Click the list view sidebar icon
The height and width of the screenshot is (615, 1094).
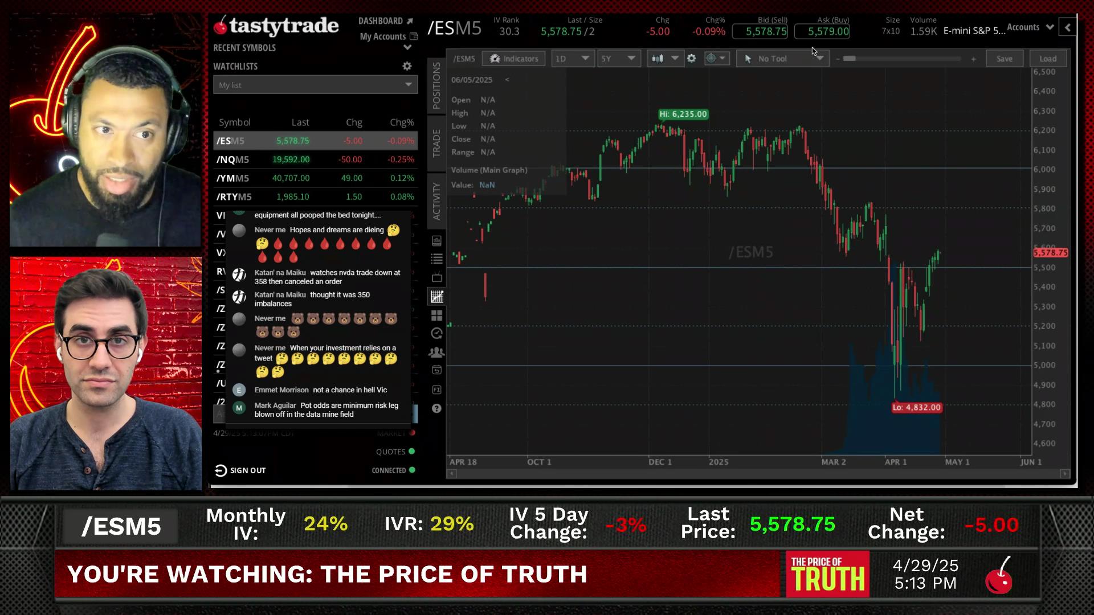437,259
